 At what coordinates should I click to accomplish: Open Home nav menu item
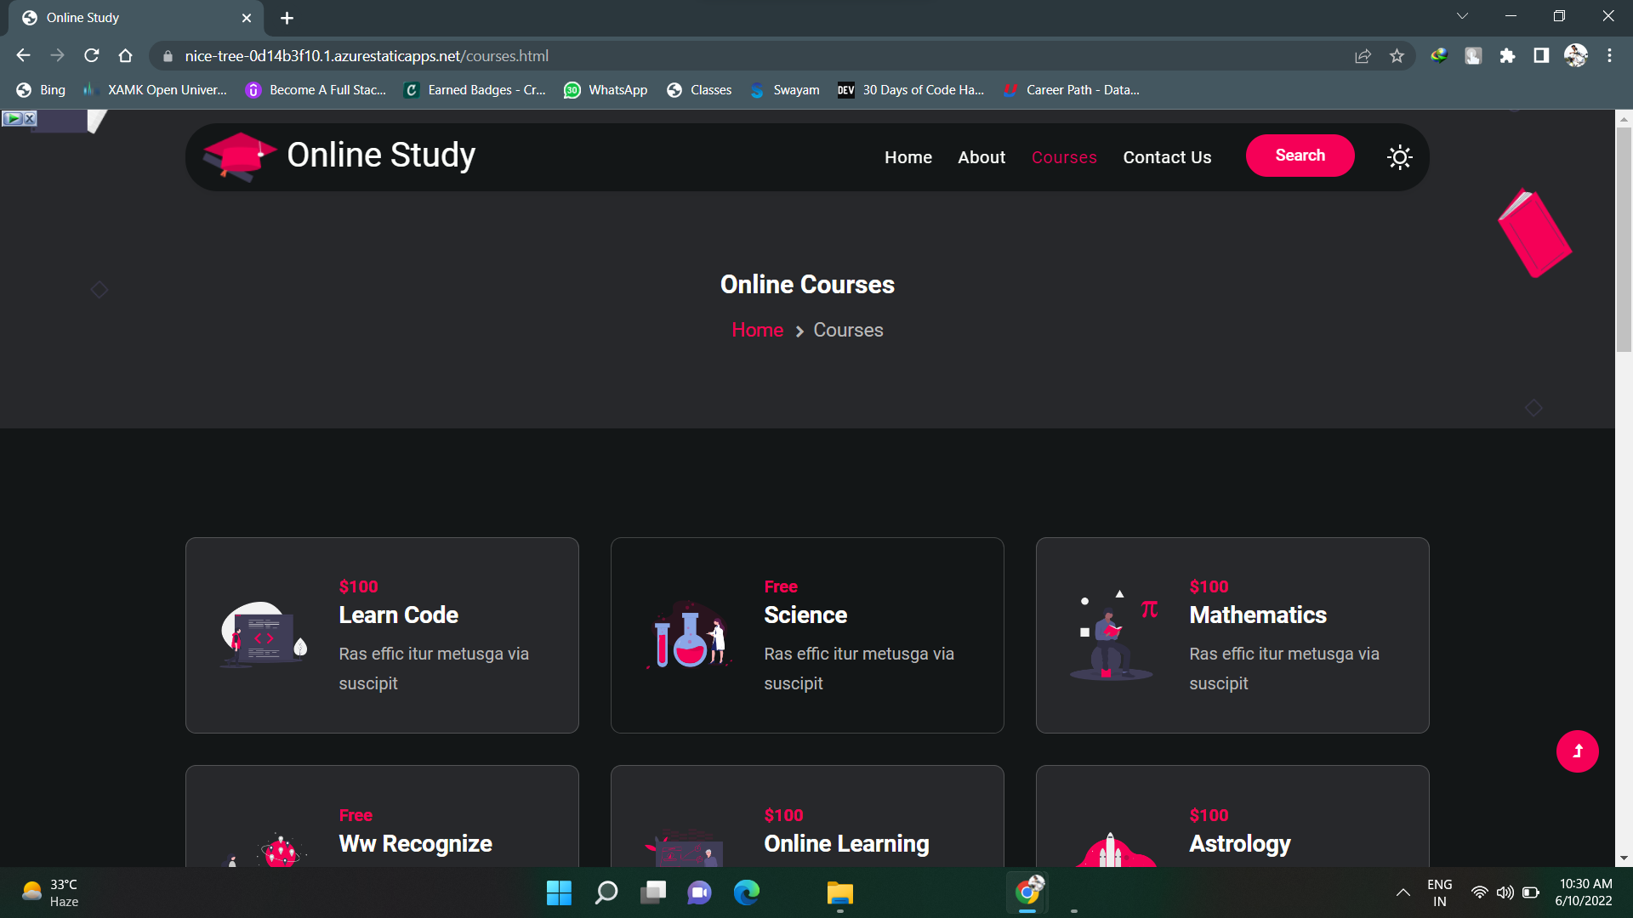pos(908,157)
